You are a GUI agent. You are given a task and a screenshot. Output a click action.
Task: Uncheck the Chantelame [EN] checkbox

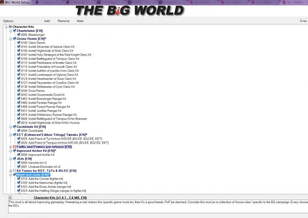pyautogui.click(x=15, y=31)
